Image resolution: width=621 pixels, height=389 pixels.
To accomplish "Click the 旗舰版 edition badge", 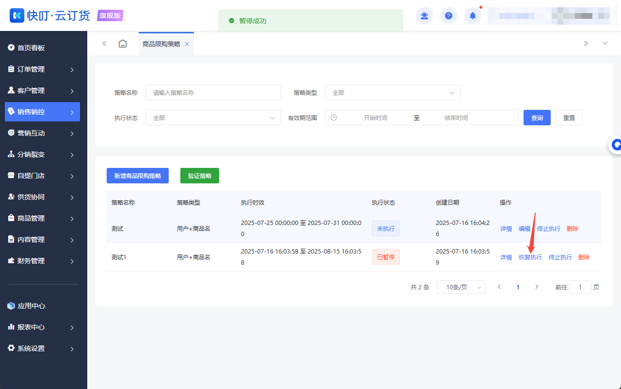I will coord(111,15).
